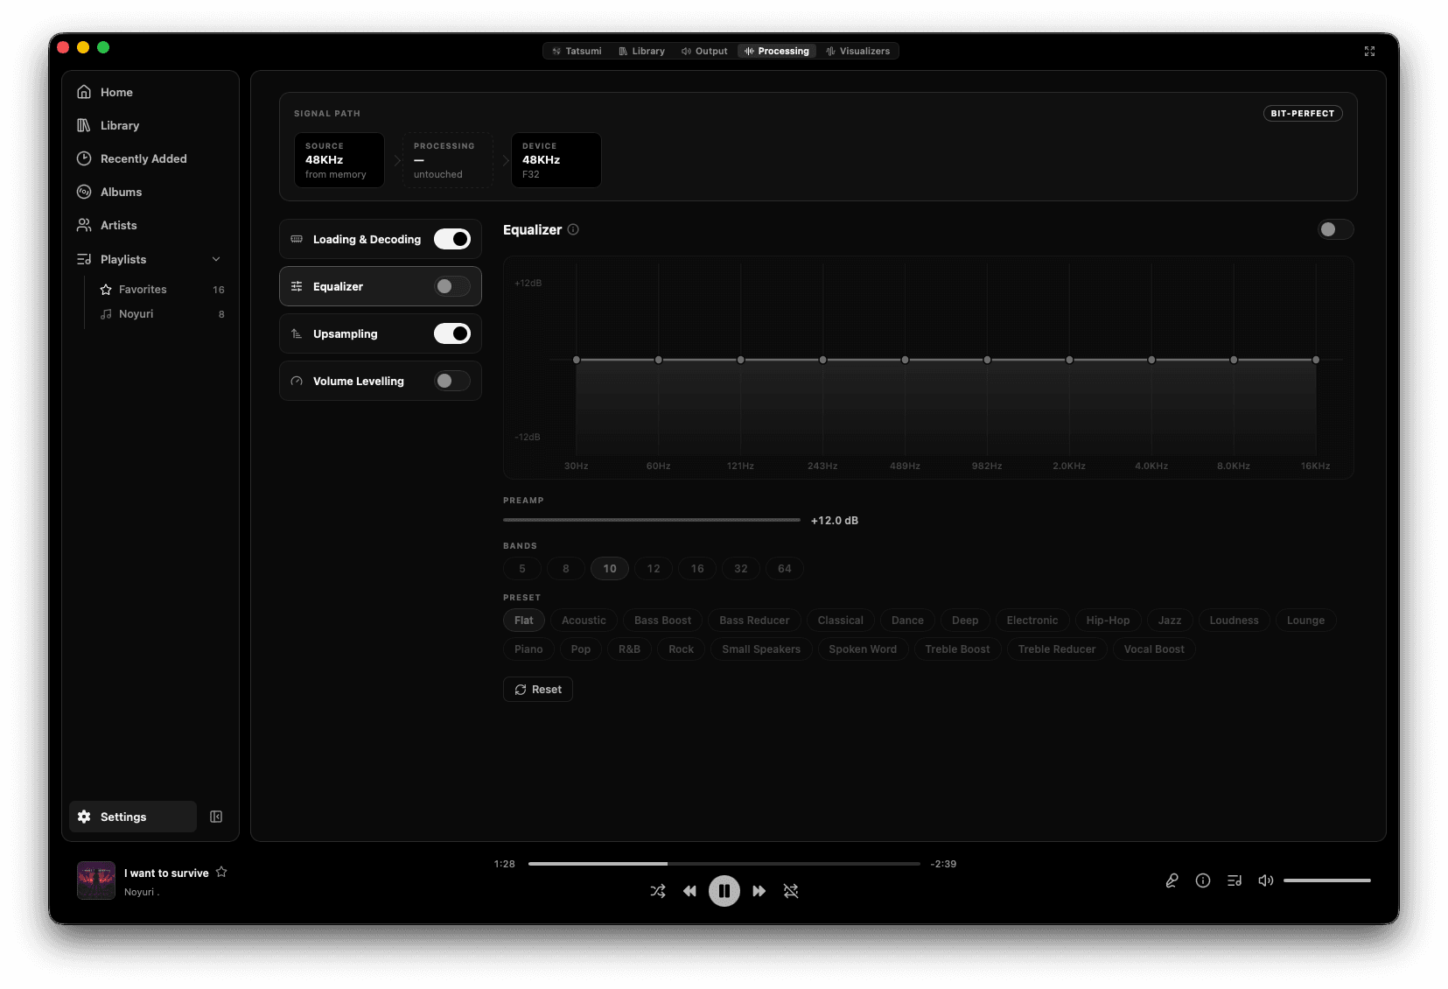
Task: Set the volume slider level
Action: tap(1327, 880)
